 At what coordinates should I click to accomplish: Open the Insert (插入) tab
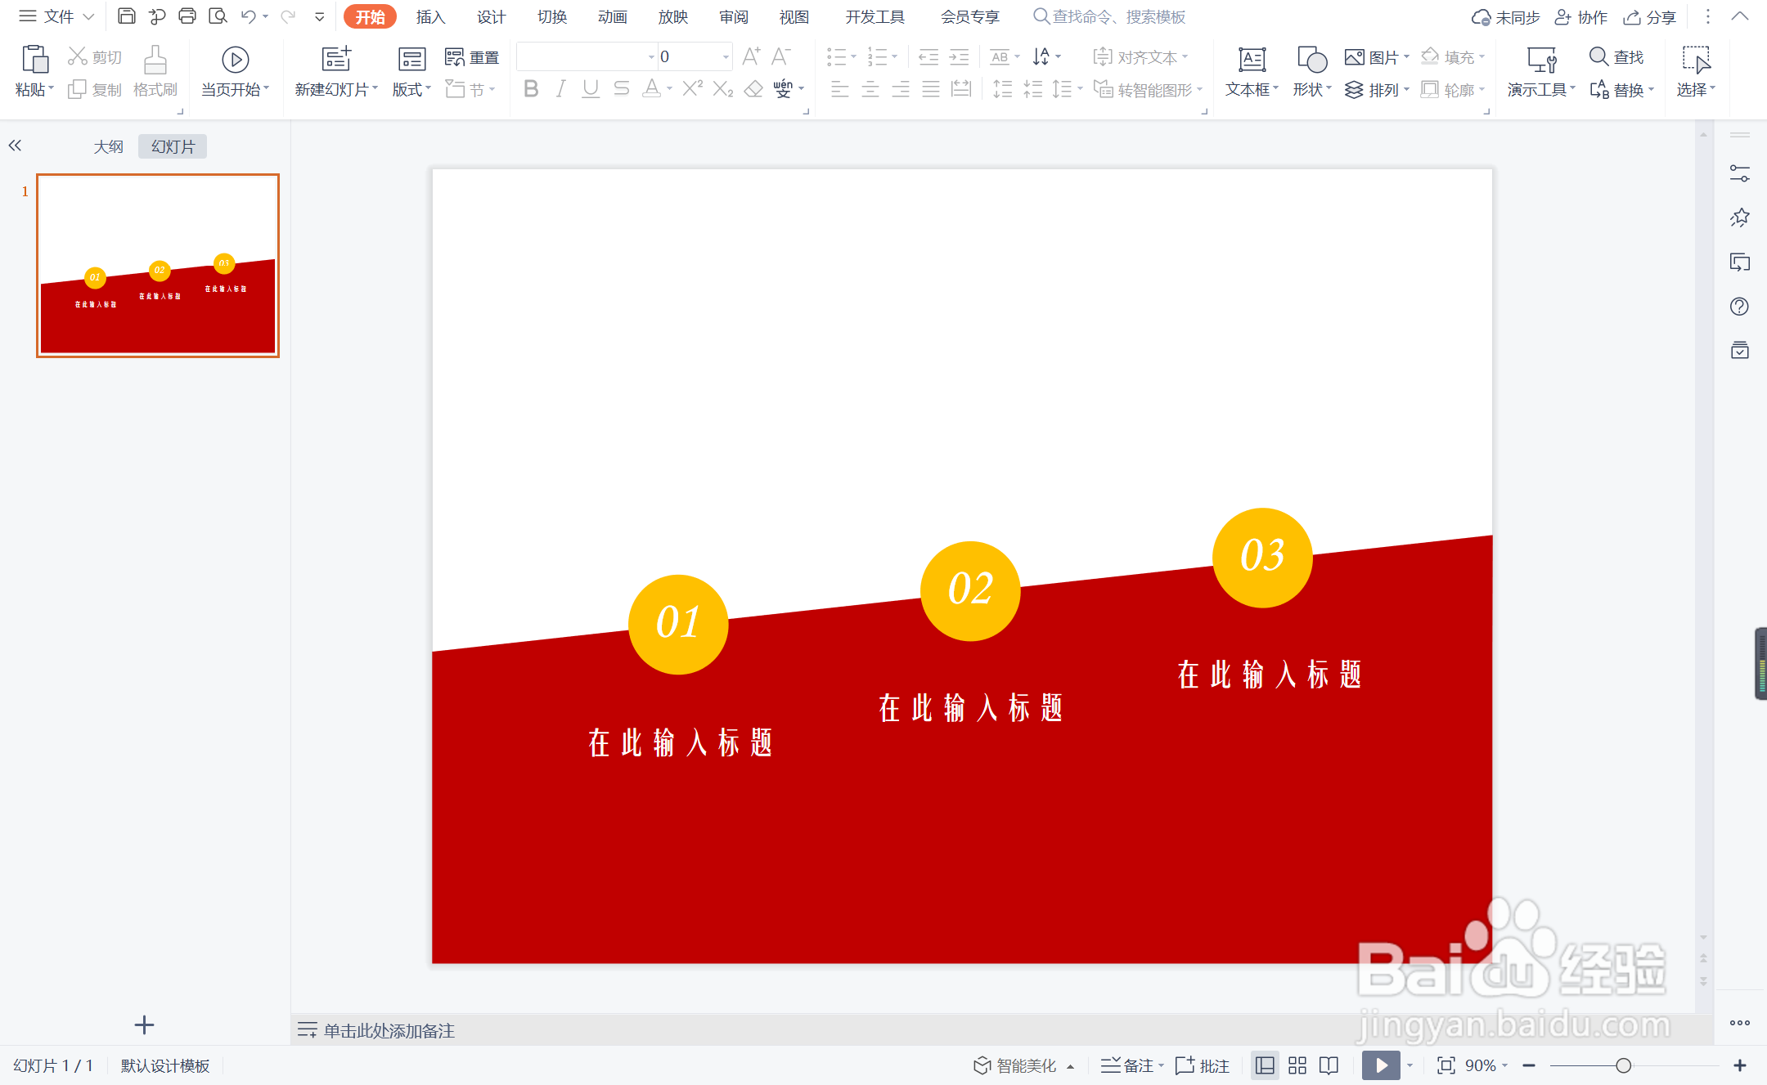click(x=430, y=16)
